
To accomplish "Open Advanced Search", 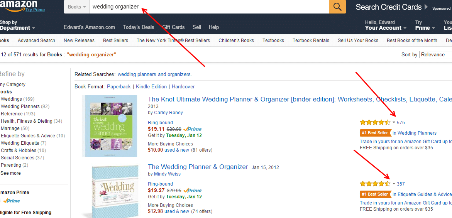I will (36, 41).
